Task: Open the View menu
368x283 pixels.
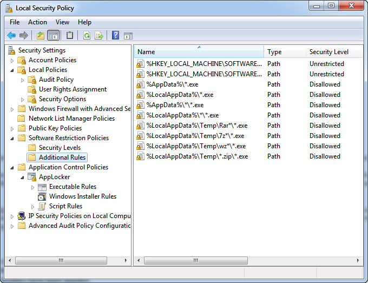Action: click(x=62, y=22)
